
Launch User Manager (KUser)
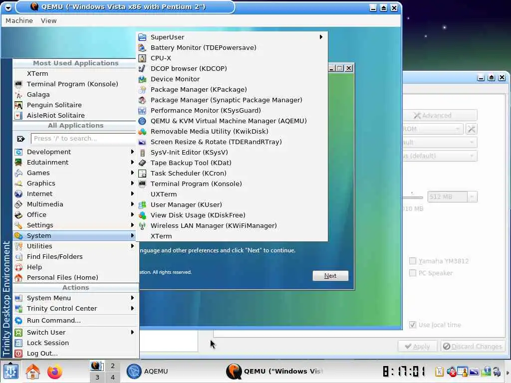point(232,204)
